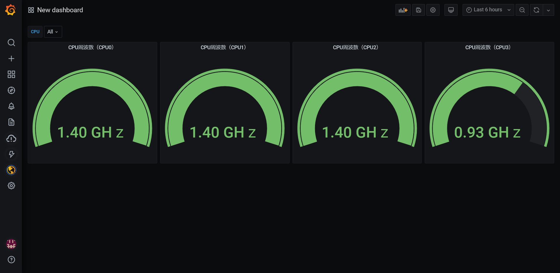Expand the CPU variable All dropdown
560x273 pixels.
click(53, 32)
